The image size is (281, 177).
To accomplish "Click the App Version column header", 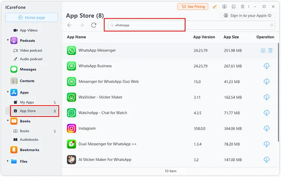I will [204, 37].
